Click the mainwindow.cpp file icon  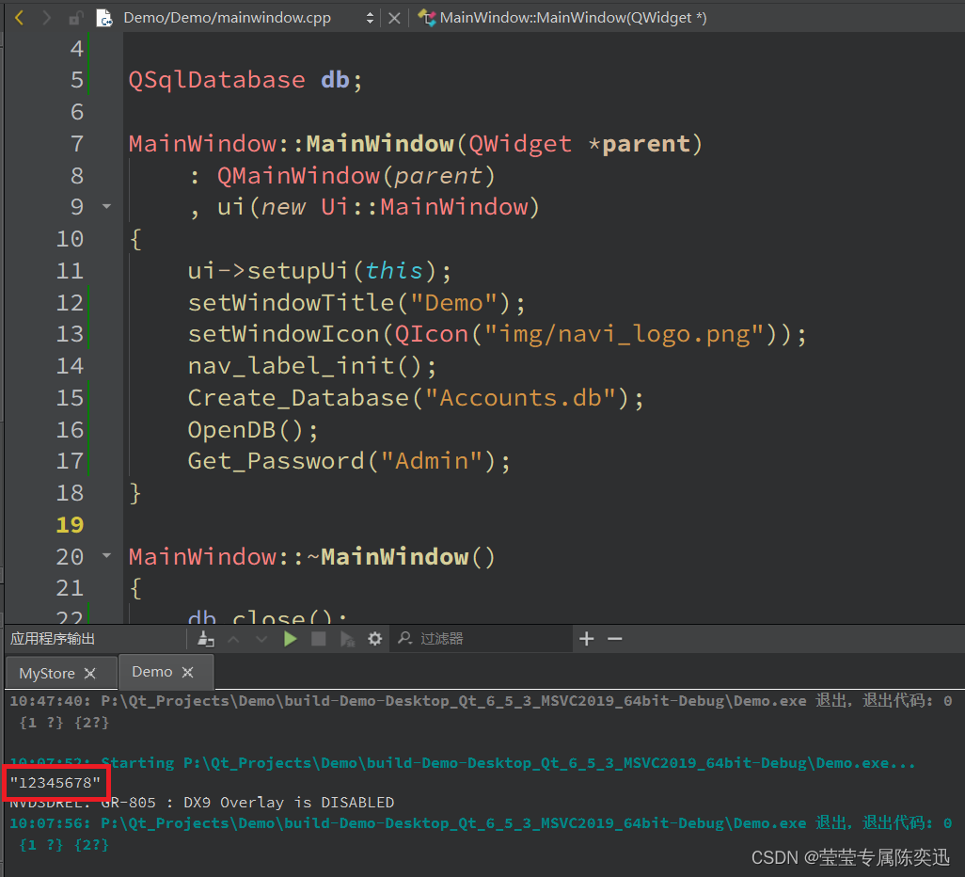(x=104, y=18)
